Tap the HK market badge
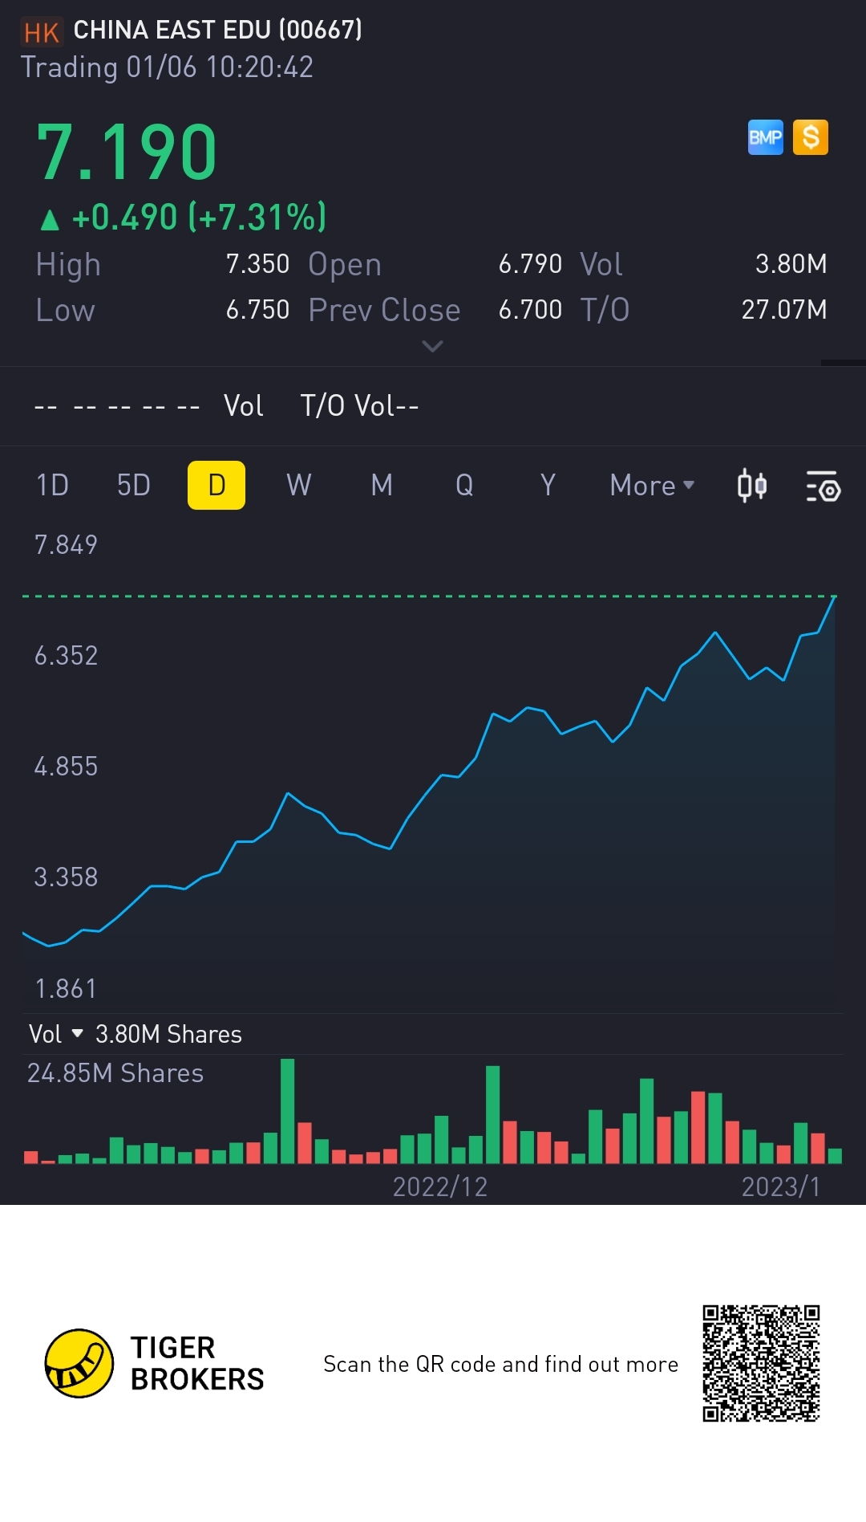866x1522 pixels. click(x=41, y=32)
